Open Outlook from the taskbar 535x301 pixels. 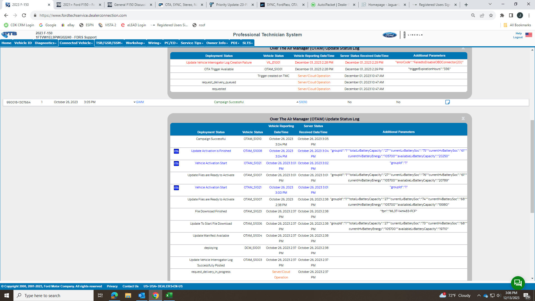pyautogui.click(x=142, y=295)
